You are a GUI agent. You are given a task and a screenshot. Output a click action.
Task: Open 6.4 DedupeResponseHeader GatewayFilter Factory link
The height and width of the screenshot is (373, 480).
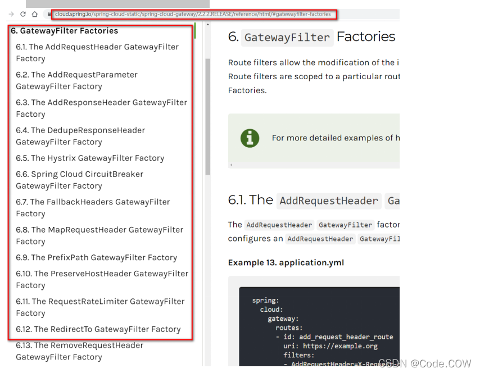[80, 136]
